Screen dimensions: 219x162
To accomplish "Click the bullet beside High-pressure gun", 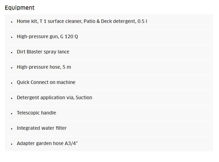I will [x=11, y=37].
